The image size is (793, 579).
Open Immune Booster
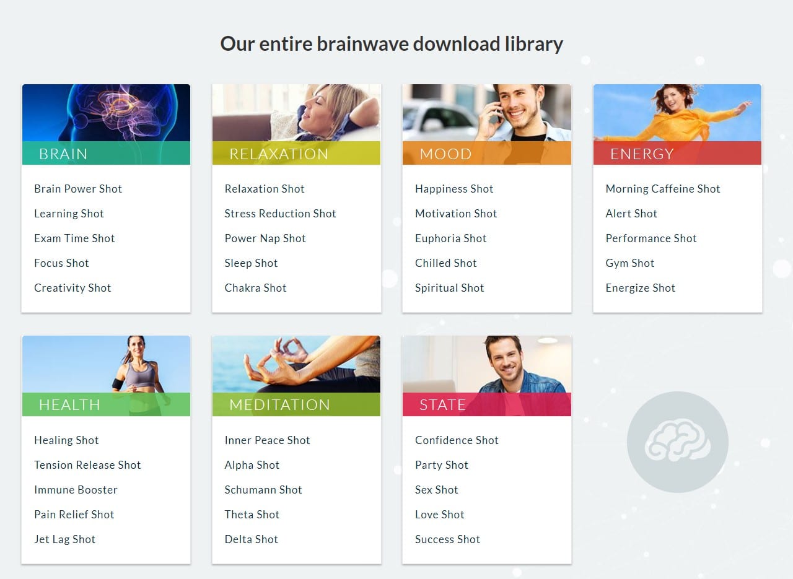point(76,490)
